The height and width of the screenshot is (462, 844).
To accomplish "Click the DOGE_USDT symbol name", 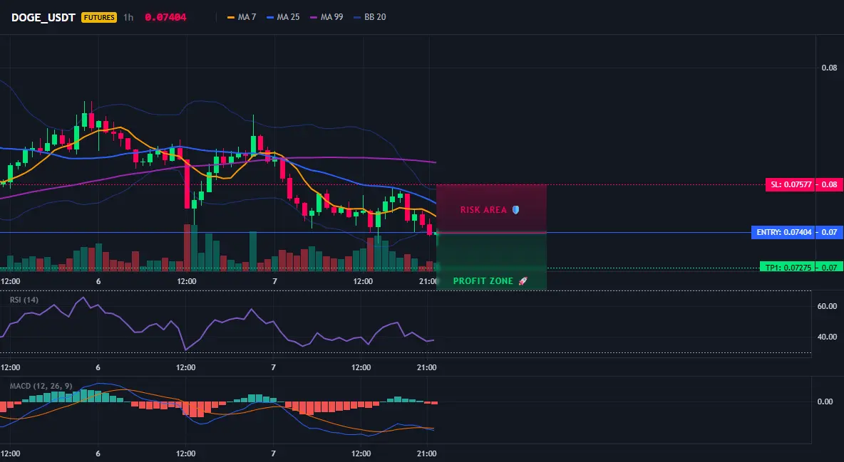I will 43,17.
